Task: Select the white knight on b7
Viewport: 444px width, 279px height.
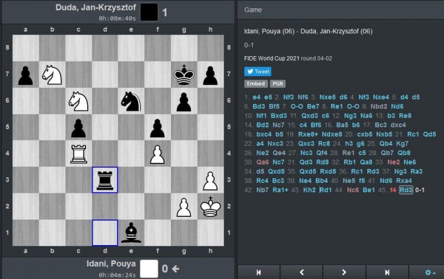Action: point(52,74)
